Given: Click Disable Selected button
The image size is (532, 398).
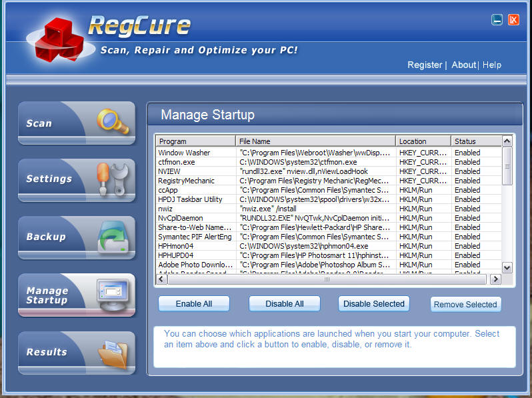Looking at the screenshot, I should (x=373, y=304).
